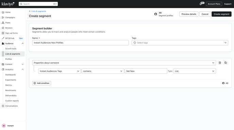Open Reviews star item in sidebar
This screenshot has width=234, height=130.
[x=9, y=28]
